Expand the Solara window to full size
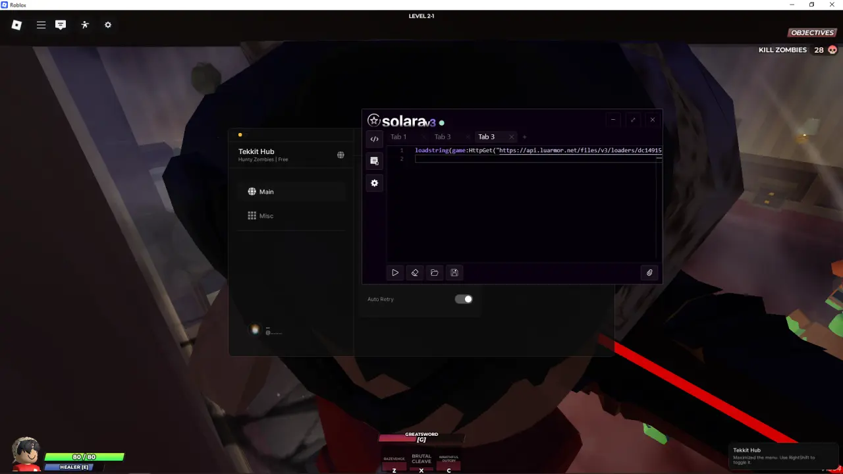The image size is (843, 474). point(633,120)
